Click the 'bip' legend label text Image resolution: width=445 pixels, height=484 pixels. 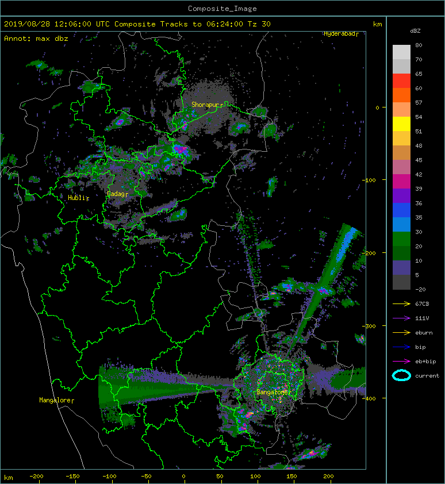(420, 347)
